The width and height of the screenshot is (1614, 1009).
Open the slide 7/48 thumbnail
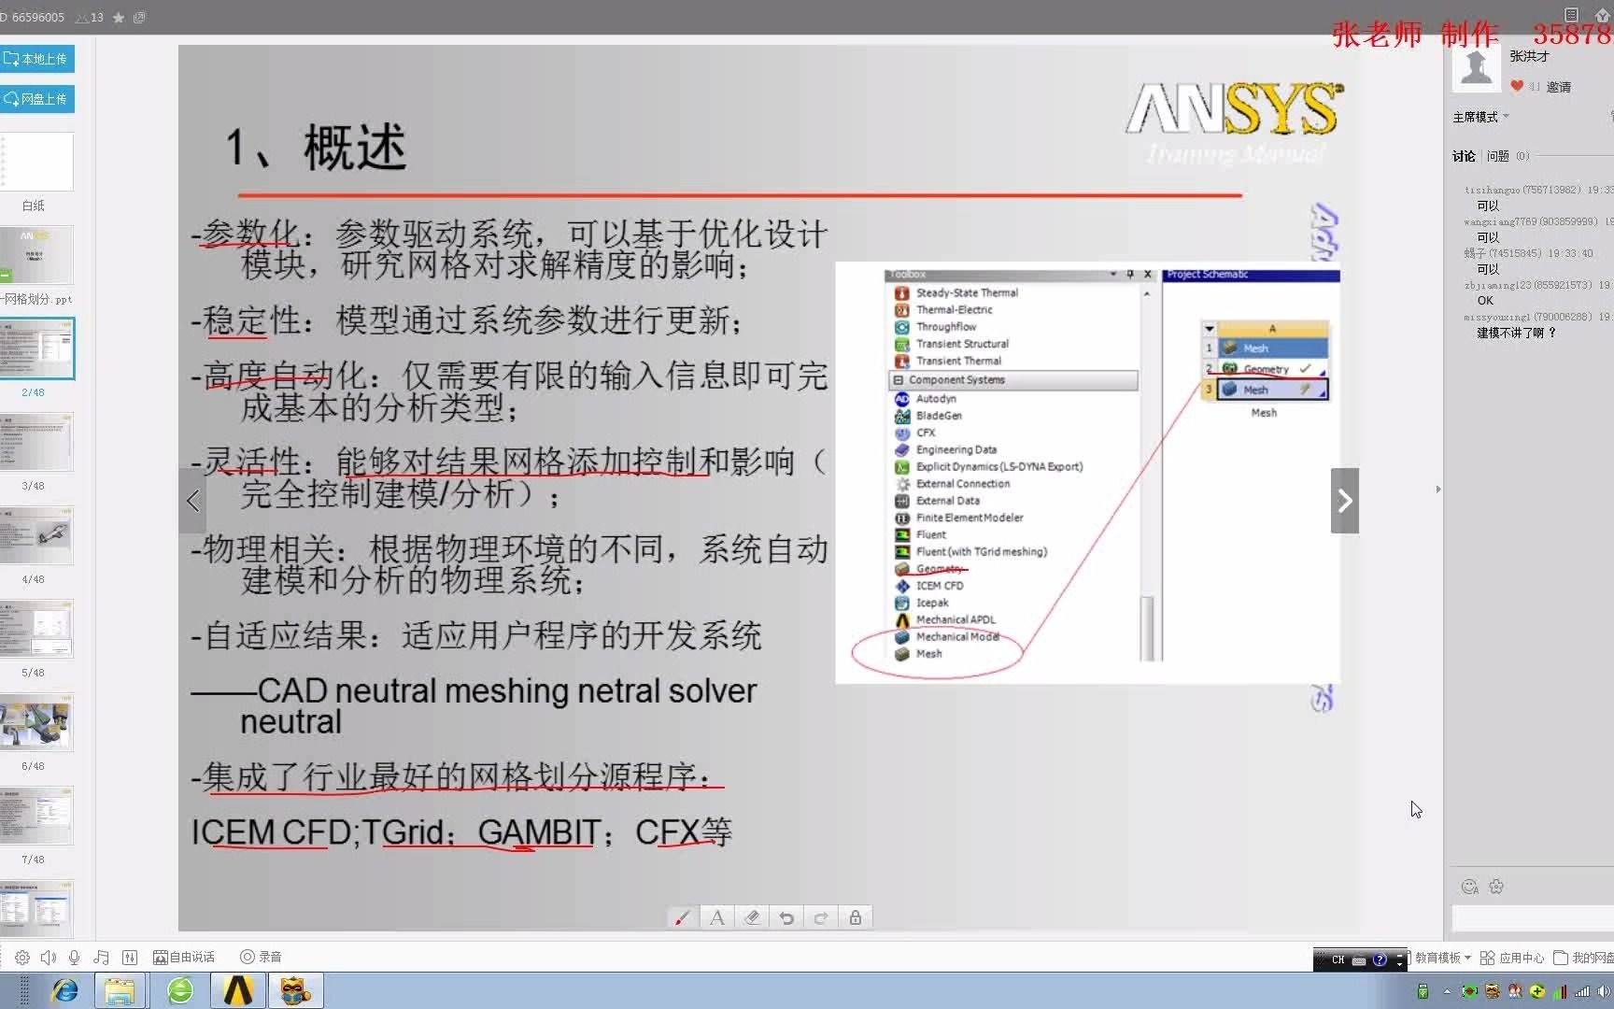35,816
